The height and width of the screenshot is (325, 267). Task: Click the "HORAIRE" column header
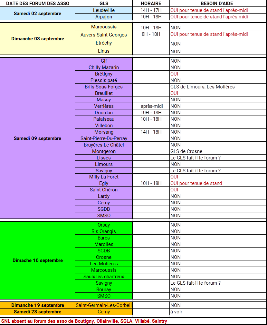(151, 3)
